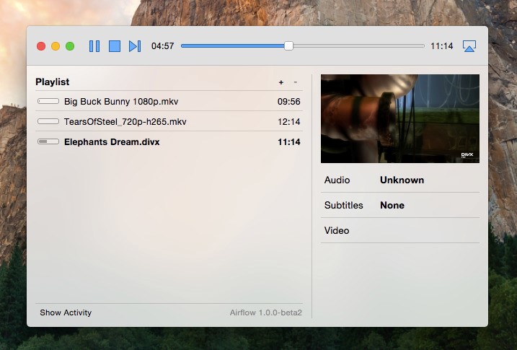
Task: Select Big Buck Bunny 1080p.mkv
Action: 169,101
